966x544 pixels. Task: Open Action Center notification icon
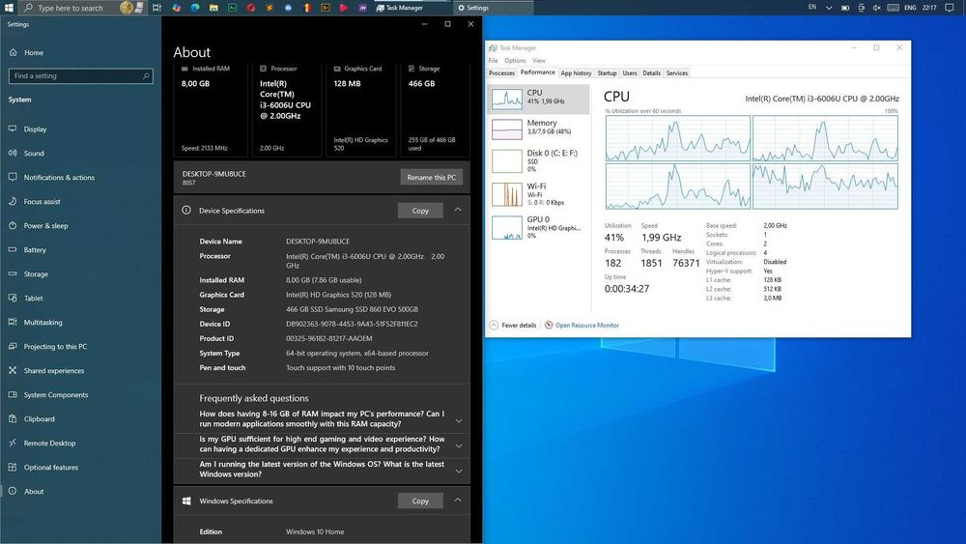pyautogui.click(x=950, y=8)
